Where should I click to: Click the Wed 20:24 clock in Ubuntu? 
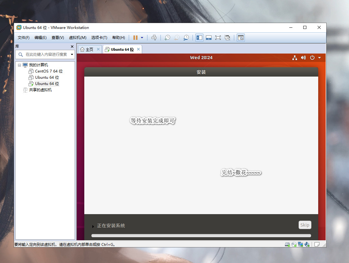tap(201, 58)
